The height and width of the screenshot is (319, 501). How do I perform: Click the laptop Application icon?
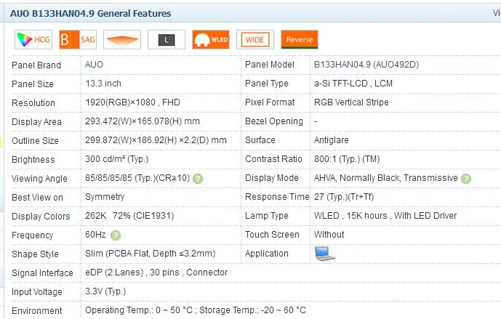tap(324, 254)
